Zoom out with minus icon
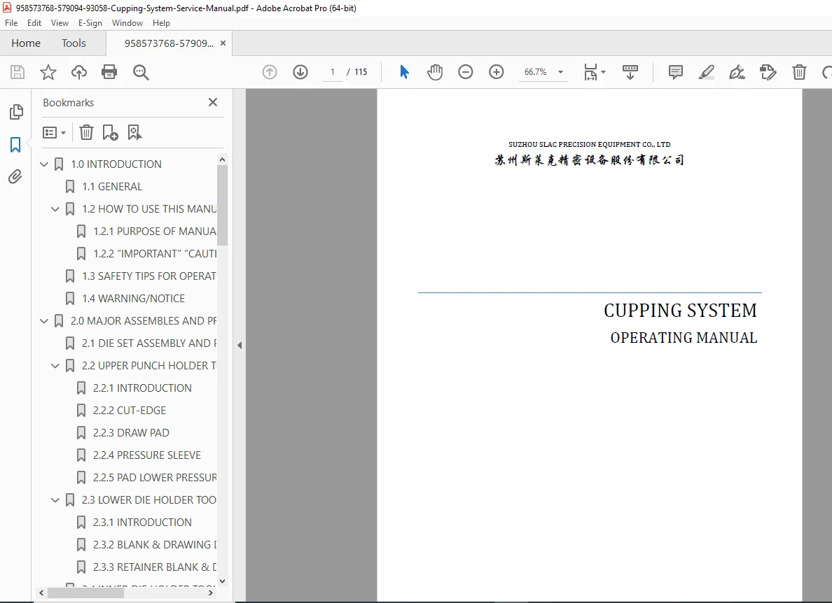Screen dimensions: 832x603 [x=465, y=72]
